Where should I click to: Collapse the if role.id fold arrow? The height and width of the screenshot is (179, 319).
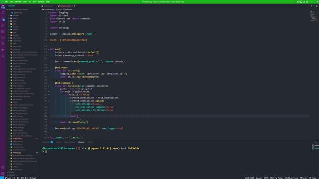pos(49,95)
